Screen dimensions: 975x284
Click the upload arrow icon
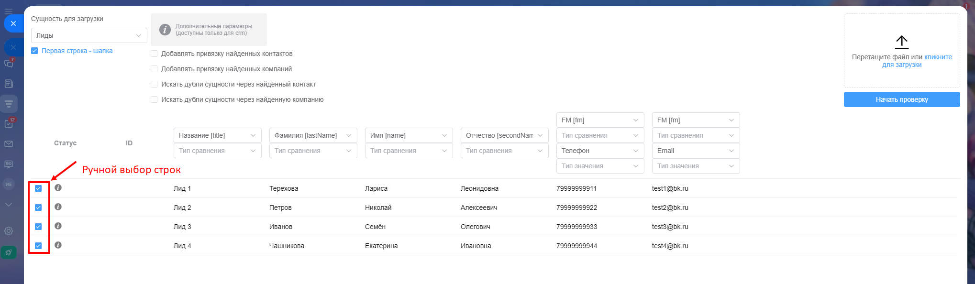coord(901,42)
